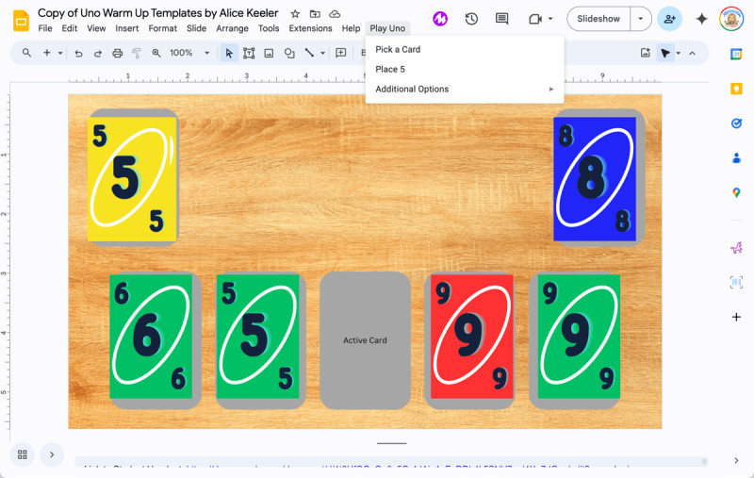
Task: Open the Insert menu
Action: click(x=127, y=28)
